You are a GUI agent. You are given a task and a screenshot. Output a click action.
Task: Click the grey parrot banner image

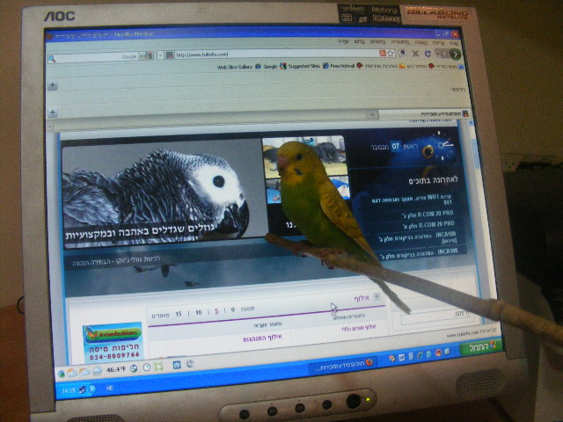(158, 195)
